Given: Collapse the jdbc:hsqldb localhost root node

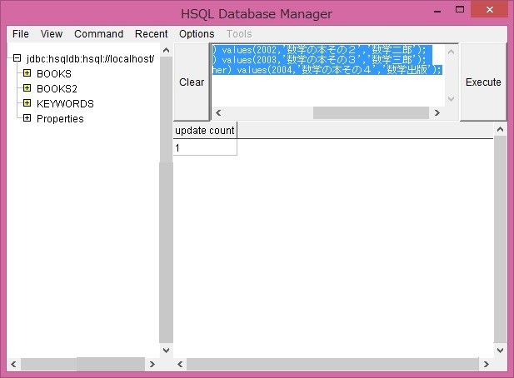Looking at the screenshot, I should (17, 58).
